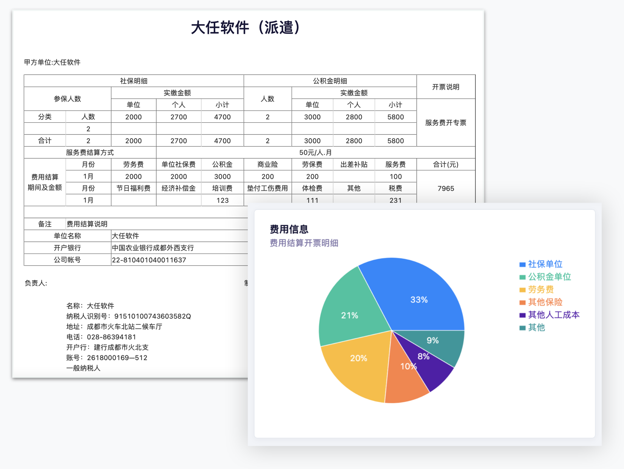Click the 123 培训费 value cell

pos(222,200)
